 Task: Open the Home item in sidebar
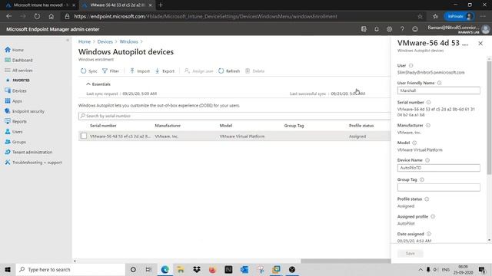click(x=15, y=50)
